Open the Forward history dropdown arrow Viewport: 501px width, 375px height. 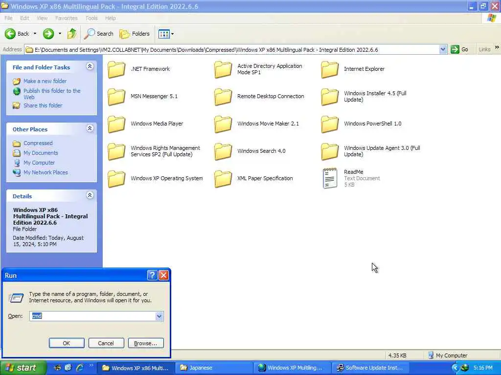pyautogui.click(x=60, y=34)
